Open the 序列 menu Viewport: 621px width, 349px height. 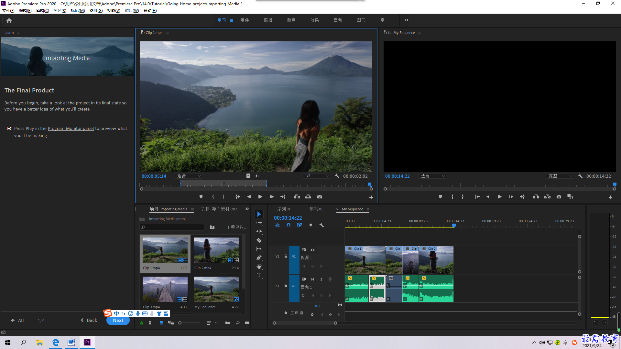click(60, 11)
